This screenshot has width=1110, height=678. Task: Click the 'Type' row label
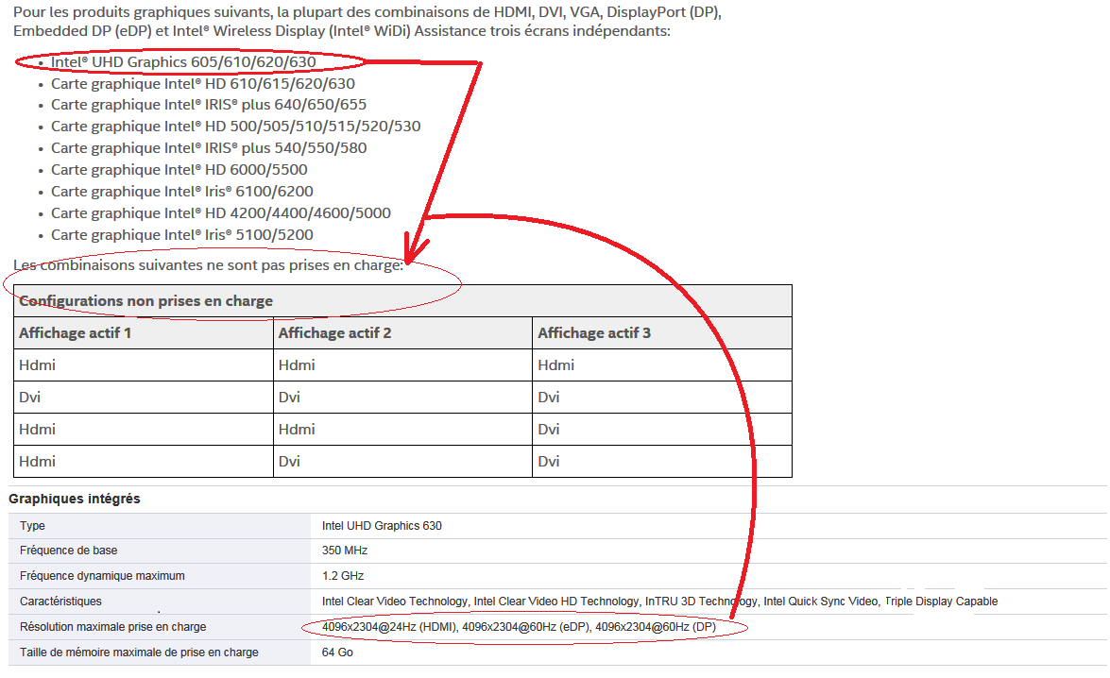[32, 526]
